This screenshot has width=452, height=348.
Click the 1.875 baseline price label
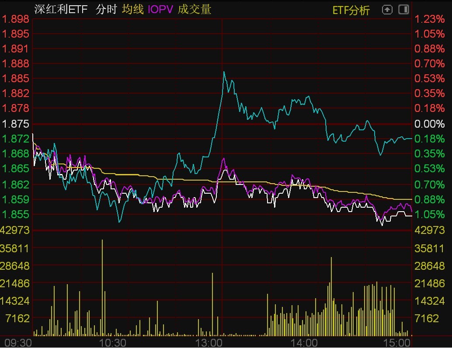pos(17,124)
